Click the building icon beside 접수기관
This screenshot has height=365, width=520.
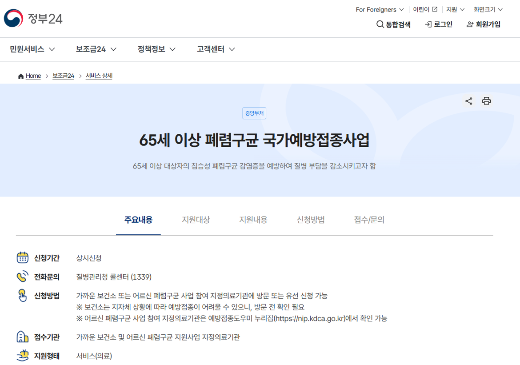pyautogui.click(x=22, y=337)
